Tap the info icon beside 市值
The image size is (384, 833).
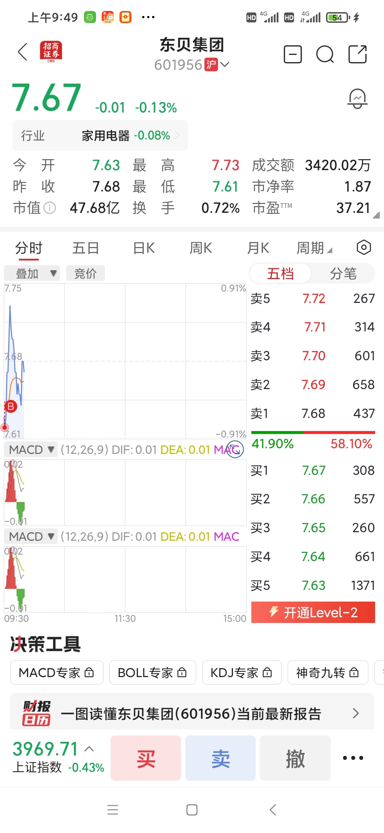(49, 208)
